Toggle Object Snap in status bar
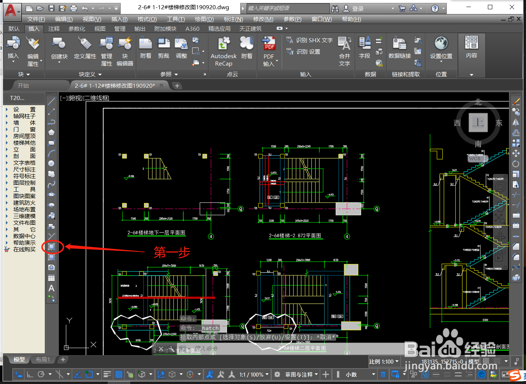The width and height of the screenshot is (526, 384). pos(89,374)
